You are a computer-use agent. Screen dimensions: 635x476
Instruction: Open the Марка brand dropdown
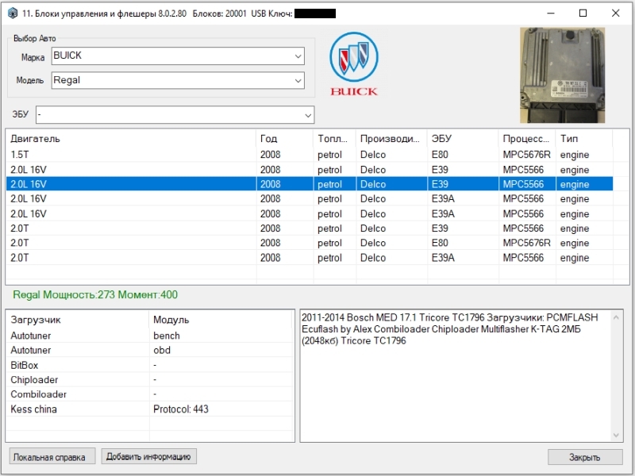(178, 56)
